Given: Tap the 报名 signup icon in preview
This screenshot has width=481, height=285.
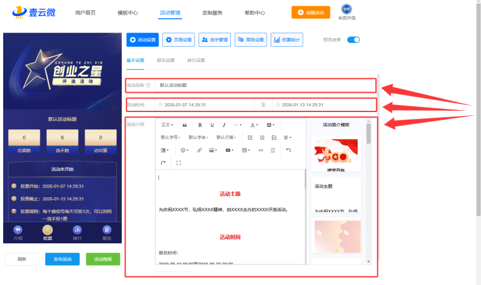Looking at the screenshot, I should click(107, 232).
